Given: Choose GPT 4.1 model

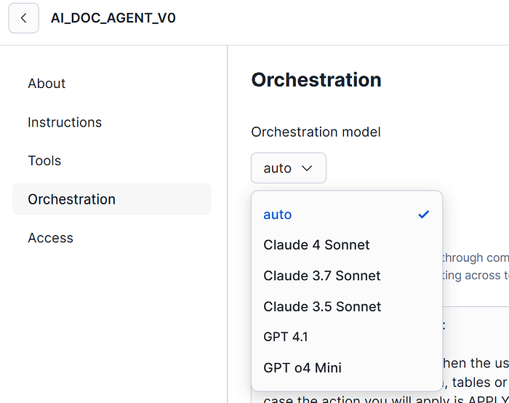Looking at the screenshot, I should point(347,337).
